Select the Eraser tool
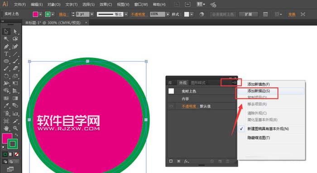Screen dimensions: 317x173 tap(15, 69)
